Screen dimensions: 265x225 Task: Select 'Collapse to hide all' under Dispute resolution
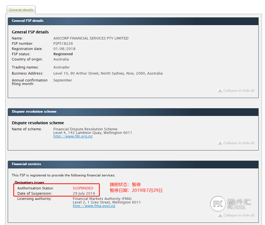coord(239,143)
